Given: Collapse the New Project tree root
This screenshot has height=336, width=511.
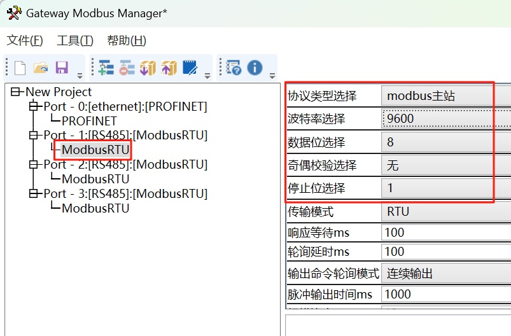Looking at the screenshot, I should click(15, 92).
